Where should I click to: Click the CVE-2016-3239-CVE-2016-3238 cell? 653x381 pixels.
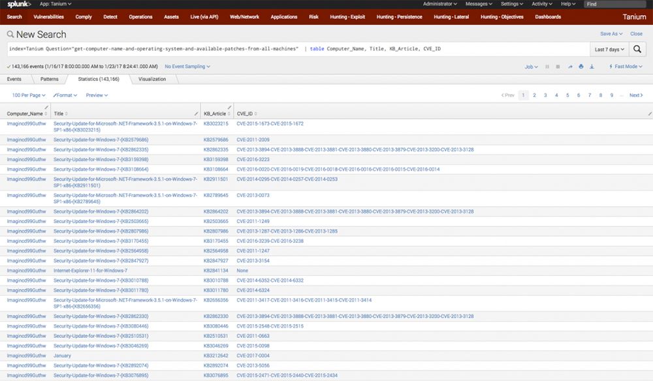click(270, 241)
